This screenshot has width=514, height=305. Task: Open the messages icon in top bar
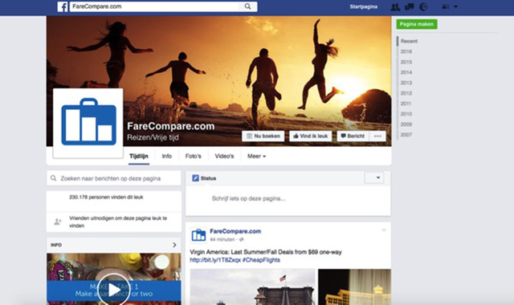(x=409, y=7)
